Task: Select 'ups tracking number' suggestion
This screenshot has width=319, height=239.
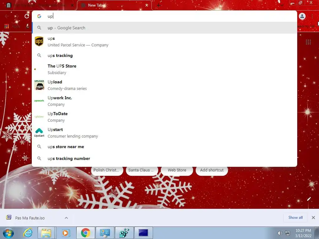Action: tap(164, 158)
